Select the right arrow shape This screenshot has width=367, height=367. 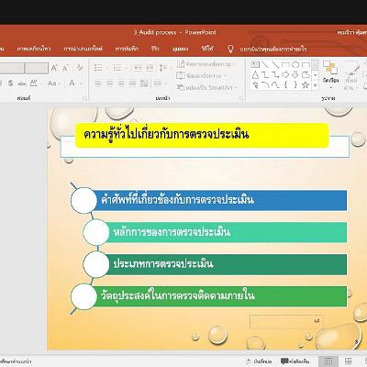click(x=285, y=74)
